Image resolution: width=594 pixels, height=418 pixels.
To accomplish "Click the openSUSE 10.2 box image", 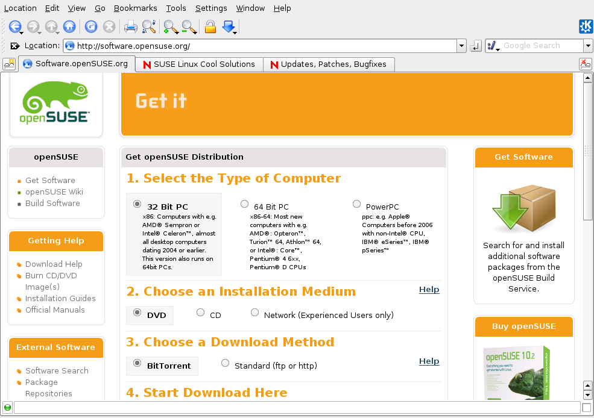I will point(517,373).
